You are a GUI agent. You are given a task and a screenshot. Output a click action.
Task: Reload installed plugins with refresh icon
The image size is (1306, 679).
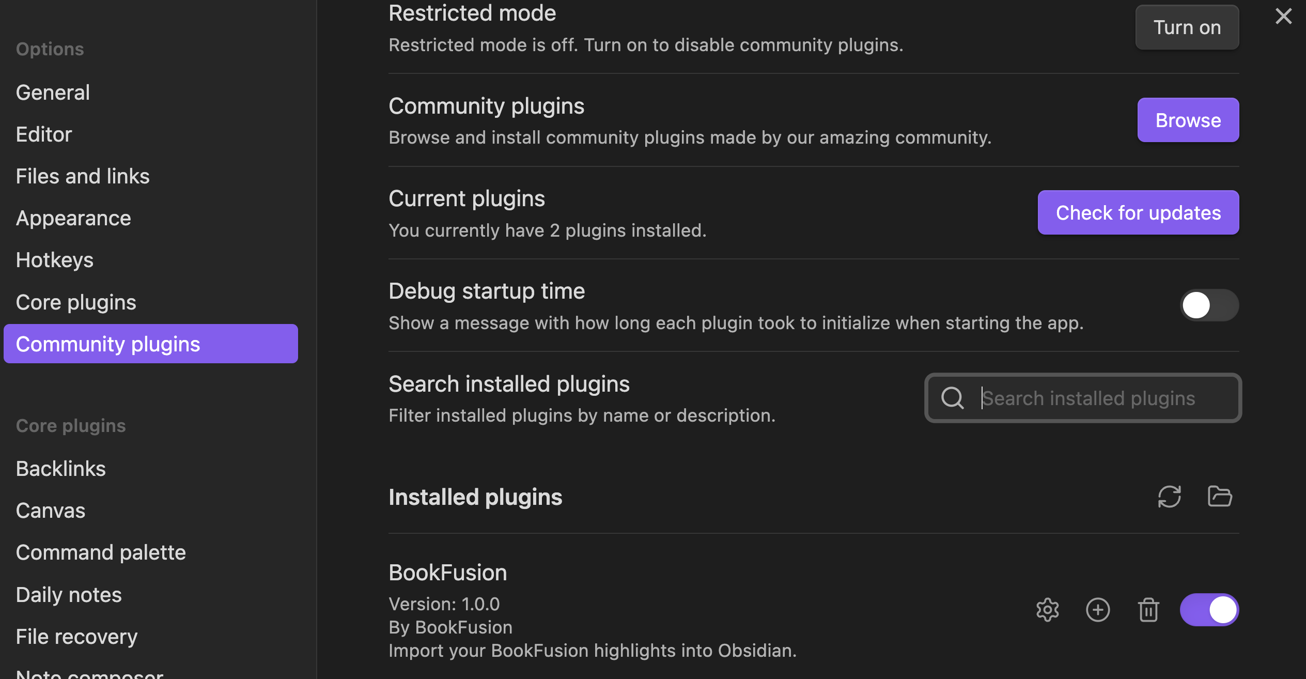coord(1169,497)
